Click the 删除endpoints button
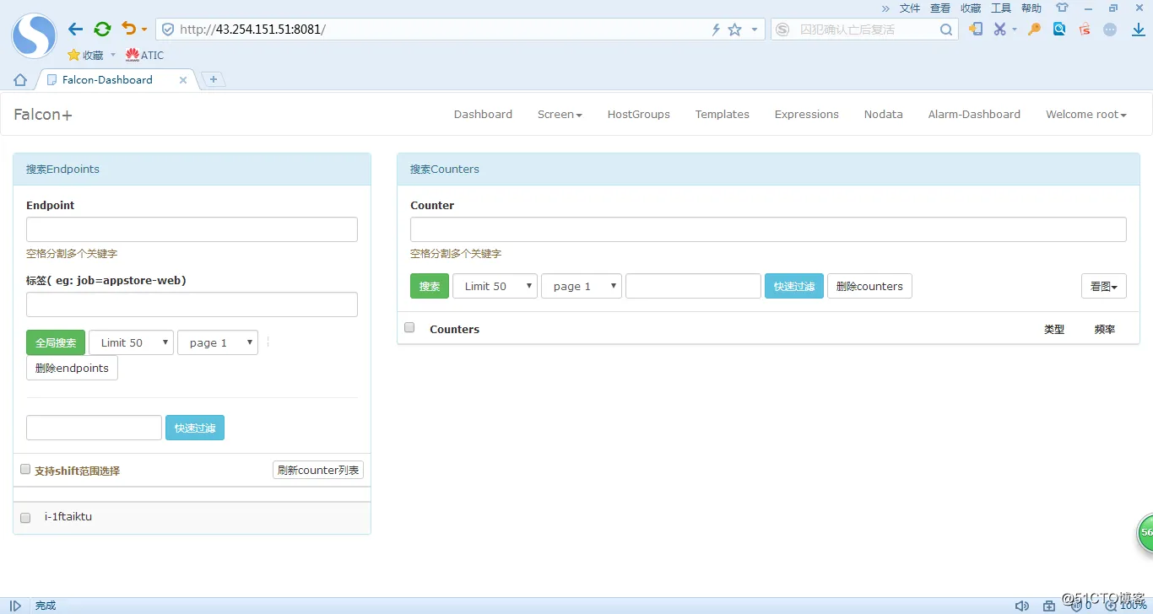Image resolution: width=1153 pixels, height=614 pixels. (x=72, y=368)
